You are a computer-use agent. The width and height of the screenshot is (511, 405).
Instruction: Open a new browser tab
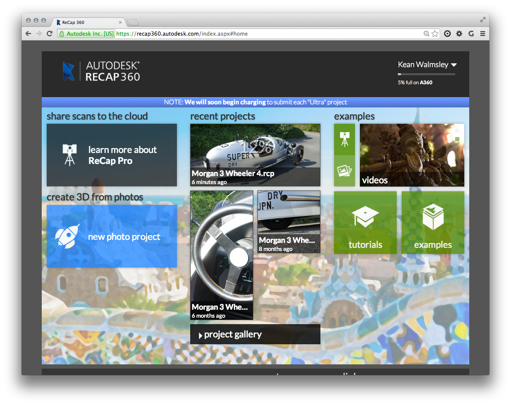pyautogui.click(x=133, y=22)
